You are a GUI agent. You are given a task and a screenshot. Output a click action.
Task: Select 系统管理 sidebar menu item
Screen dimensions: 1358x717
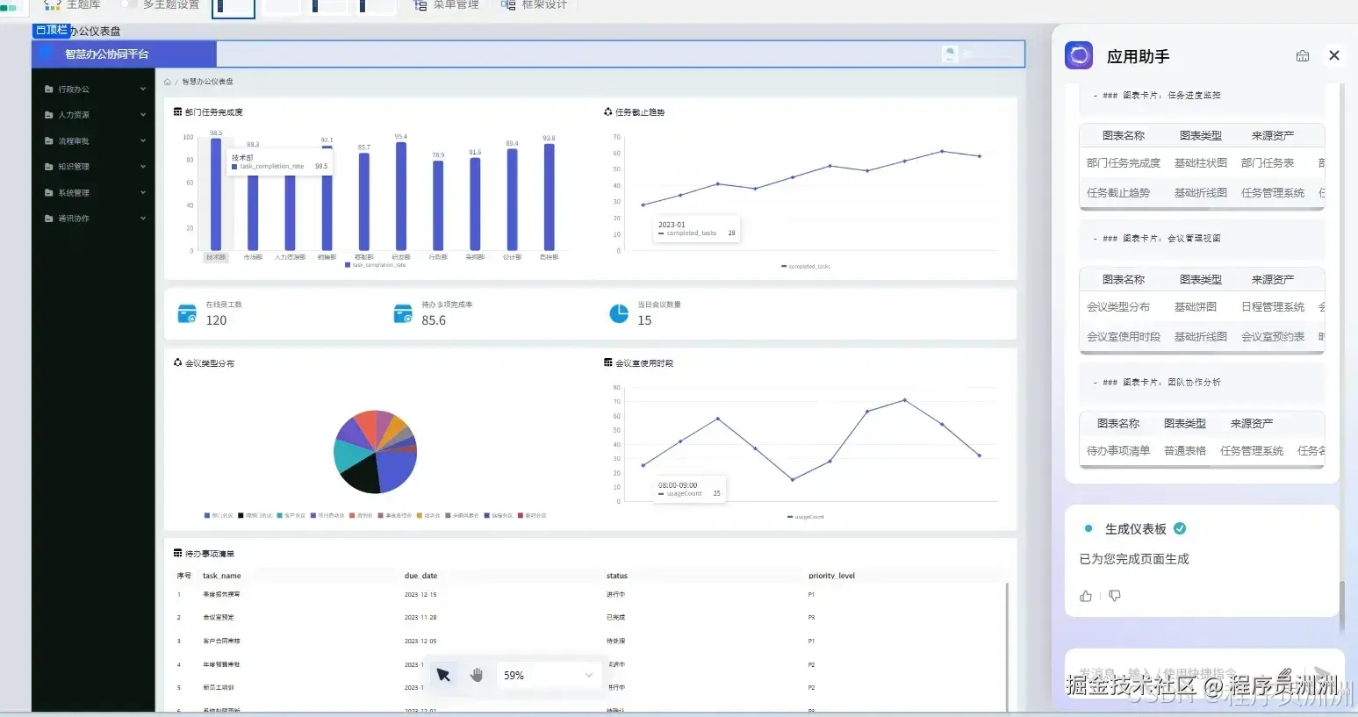coord(94,193)
